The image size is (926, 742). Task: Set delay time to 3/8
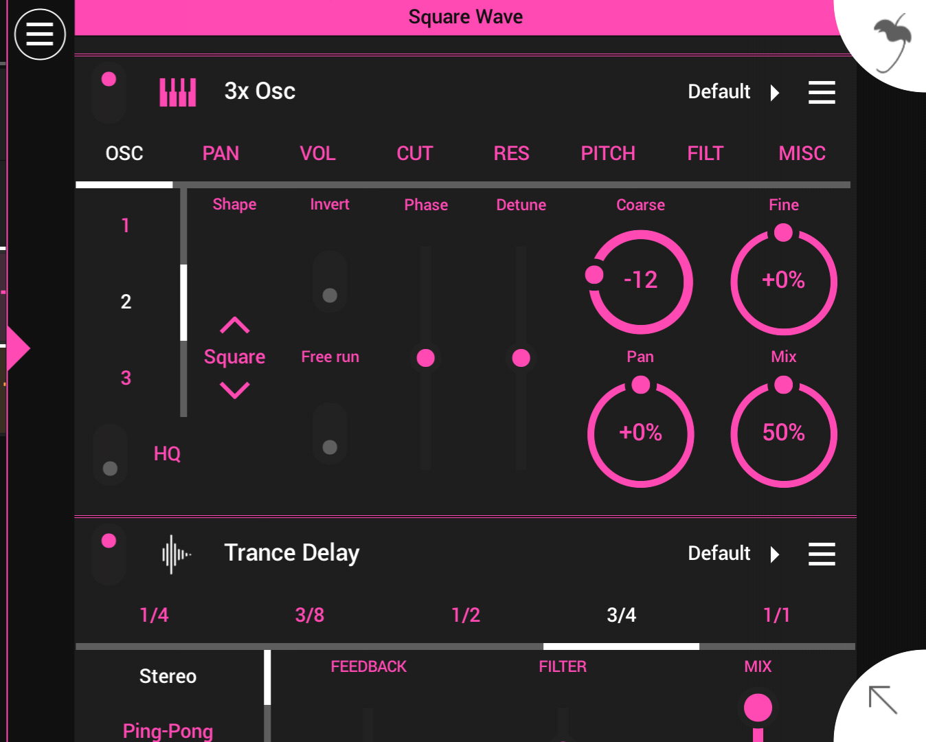pyautogui.click(x=310, y=615)
